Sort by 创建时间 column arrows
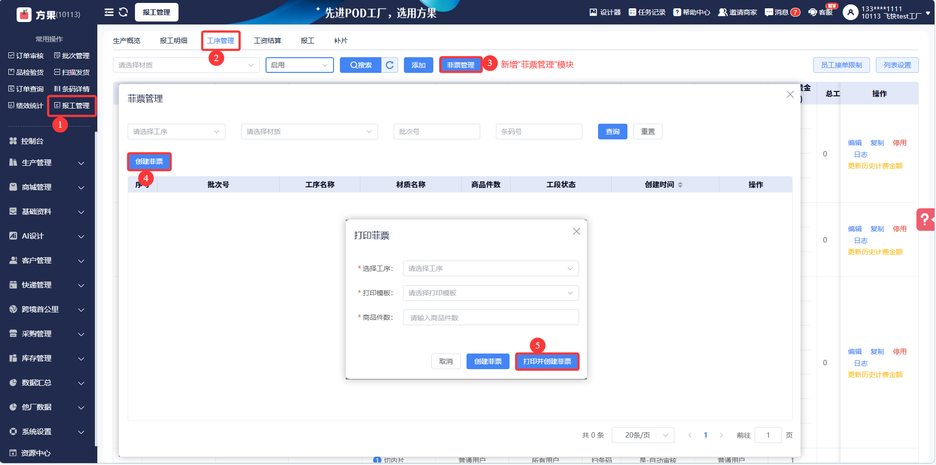This screenshot has height=465, width=936. (x=680, y=185)
